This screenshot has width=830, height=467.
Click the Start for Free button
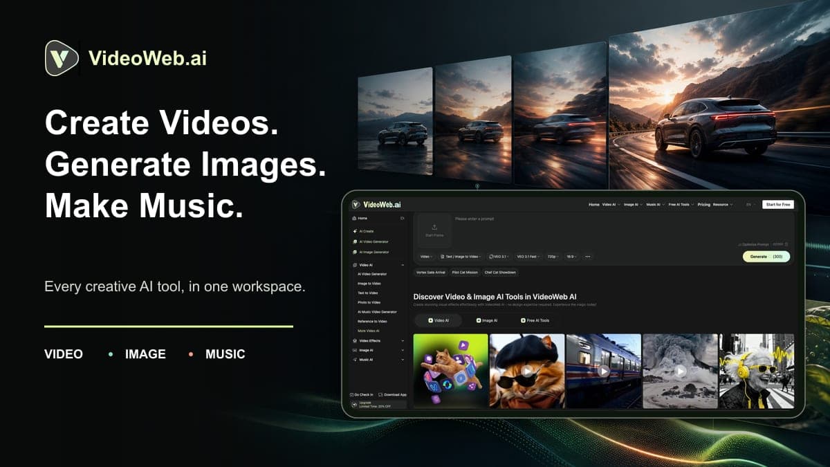tap(778, 205)
